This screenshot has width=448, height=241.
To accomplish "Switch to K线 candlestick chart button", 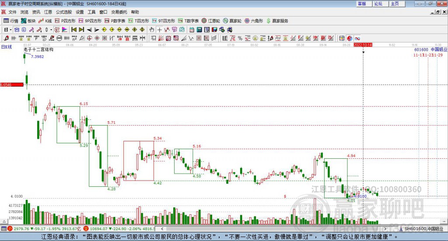I will [45, 21].
